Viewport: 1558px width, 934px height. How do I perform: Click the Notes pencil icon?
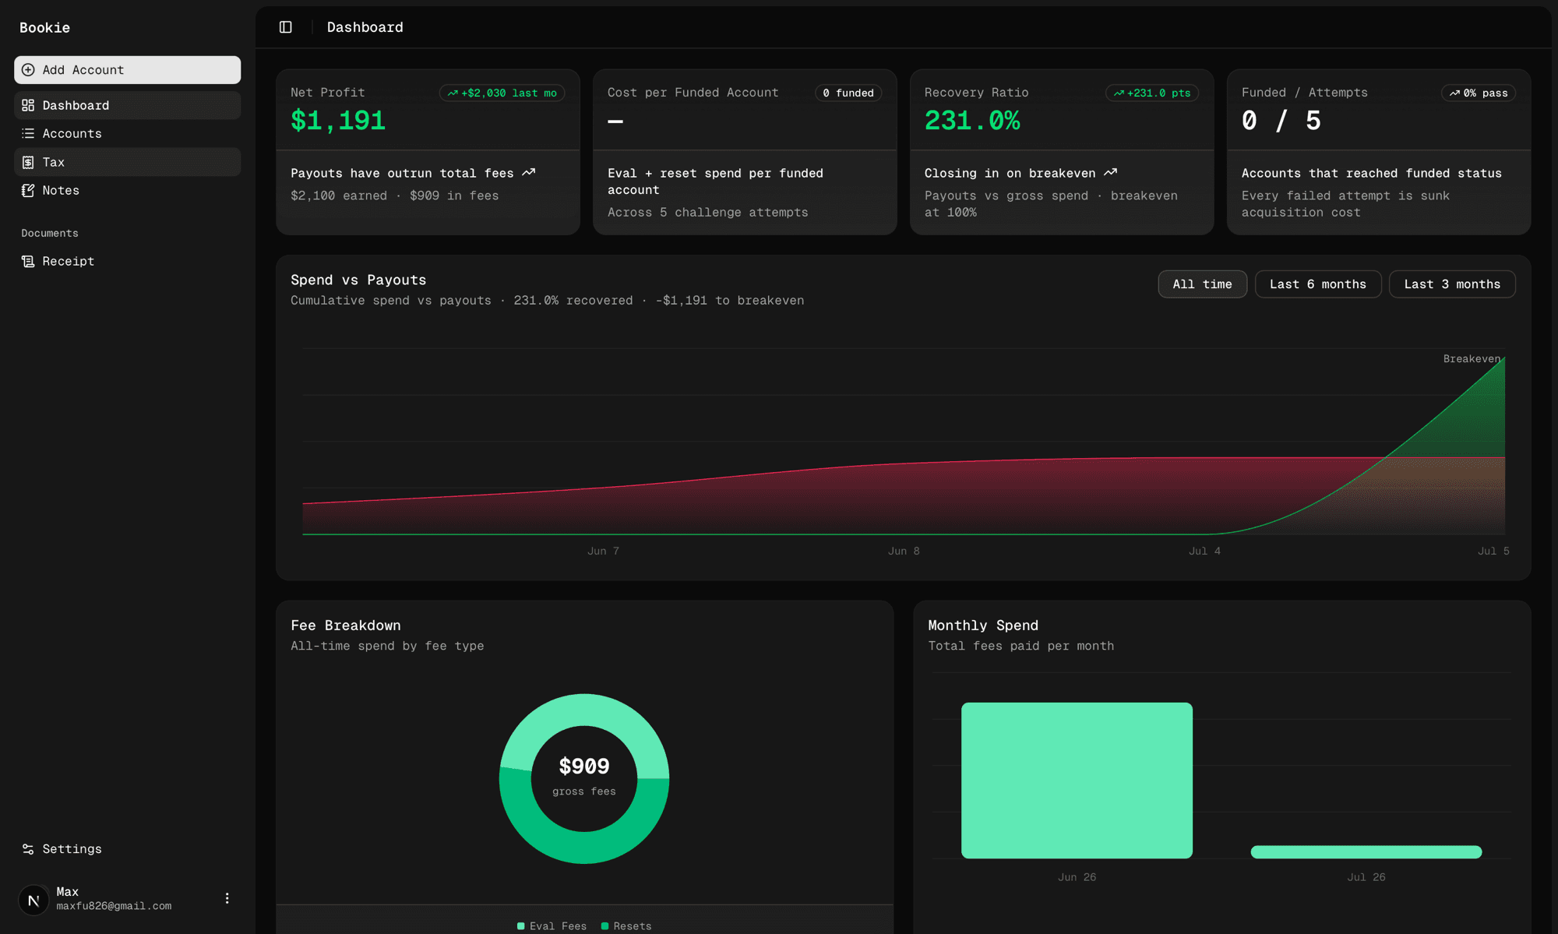28,190
